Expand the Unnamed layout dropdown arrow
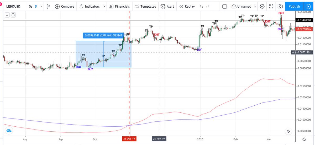 click(x=255, y=6)
